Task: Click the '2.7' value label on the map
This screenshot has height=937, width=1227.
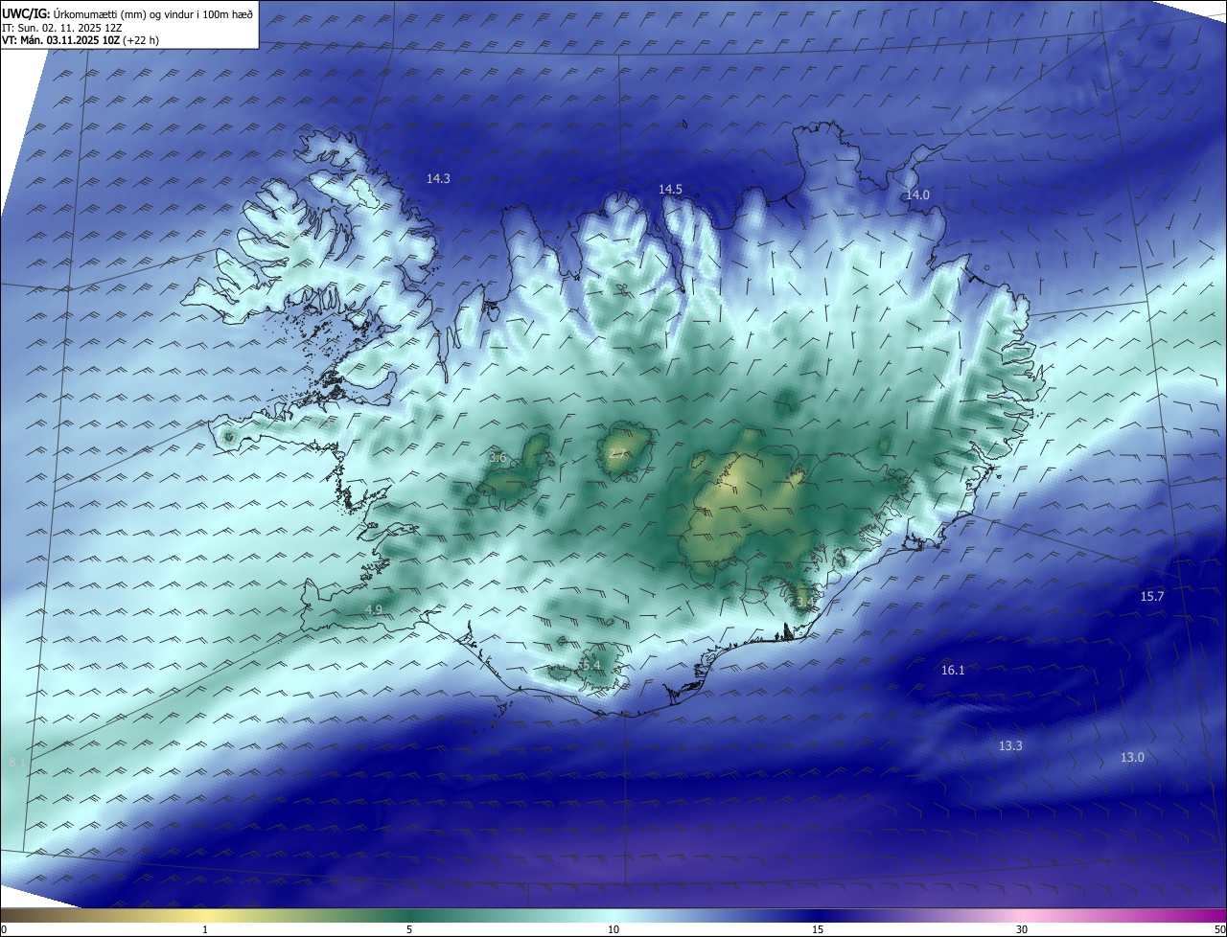Action: [x=616, y=454]
